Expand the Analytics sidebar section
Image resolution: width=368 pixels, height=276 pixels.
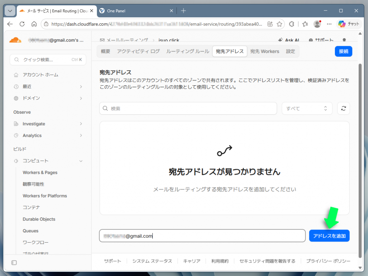(x=48, y=135)
